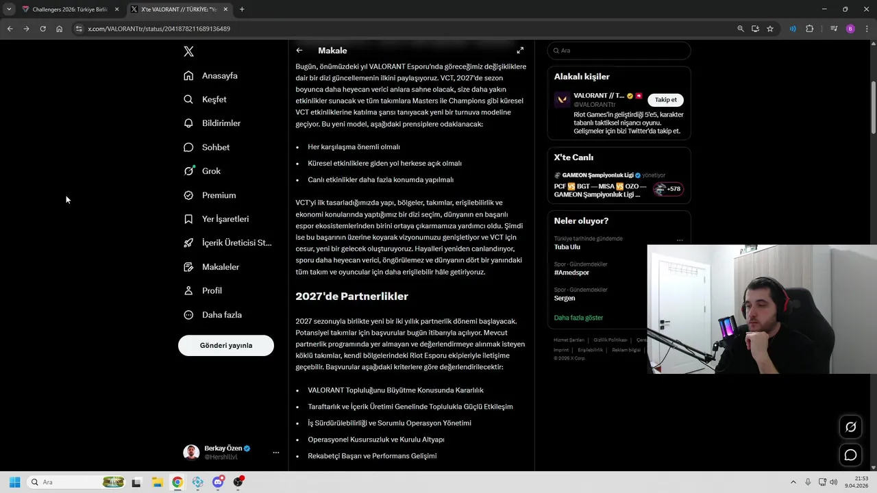This screenshot has width=877, height=493.
Task: Click the Daha fazla circle icon
Action: [188, 315]
